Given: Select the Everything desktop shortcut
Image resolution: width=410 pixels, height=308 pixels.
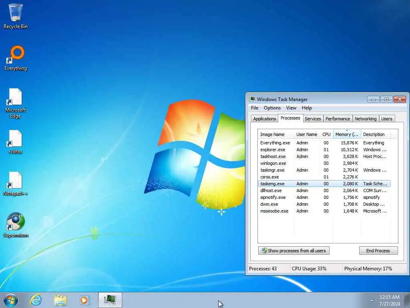Looking at the screenshot, I should 16,58.
